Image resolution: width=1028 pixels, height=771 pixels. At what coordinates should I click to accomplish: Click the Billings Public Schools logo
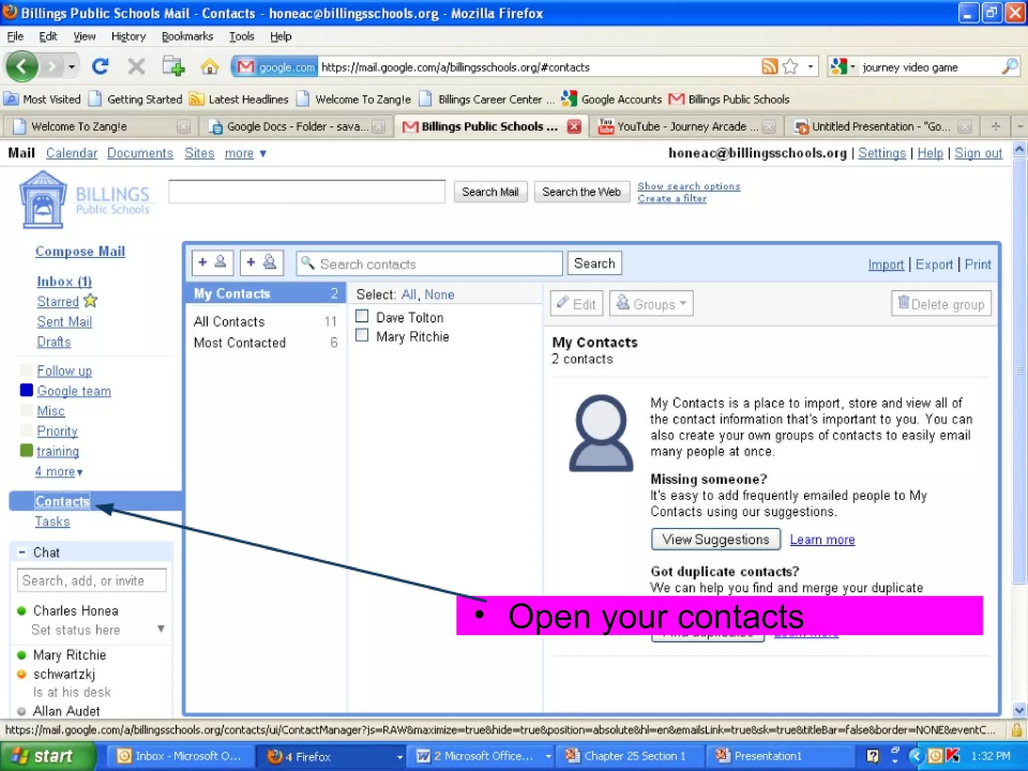pos(84,200)
